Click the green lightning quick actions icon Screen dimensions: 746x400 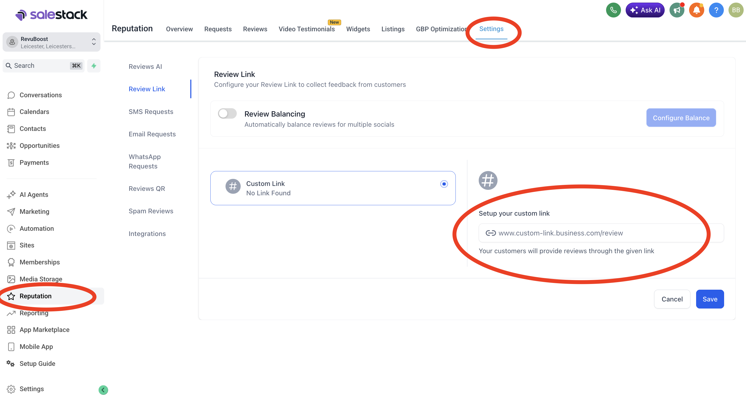(93, 66)
